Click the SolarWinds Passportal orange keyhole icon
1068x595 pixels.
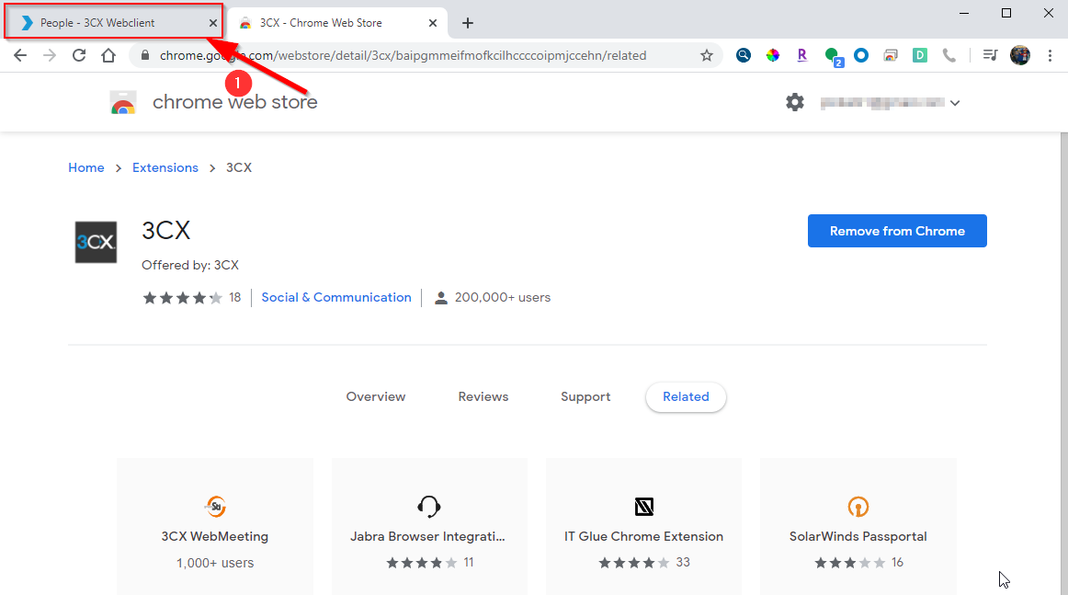coord(858,507)
